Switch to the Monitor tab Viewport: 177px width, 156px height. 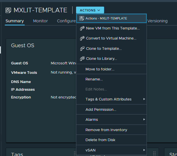[40, 21]
